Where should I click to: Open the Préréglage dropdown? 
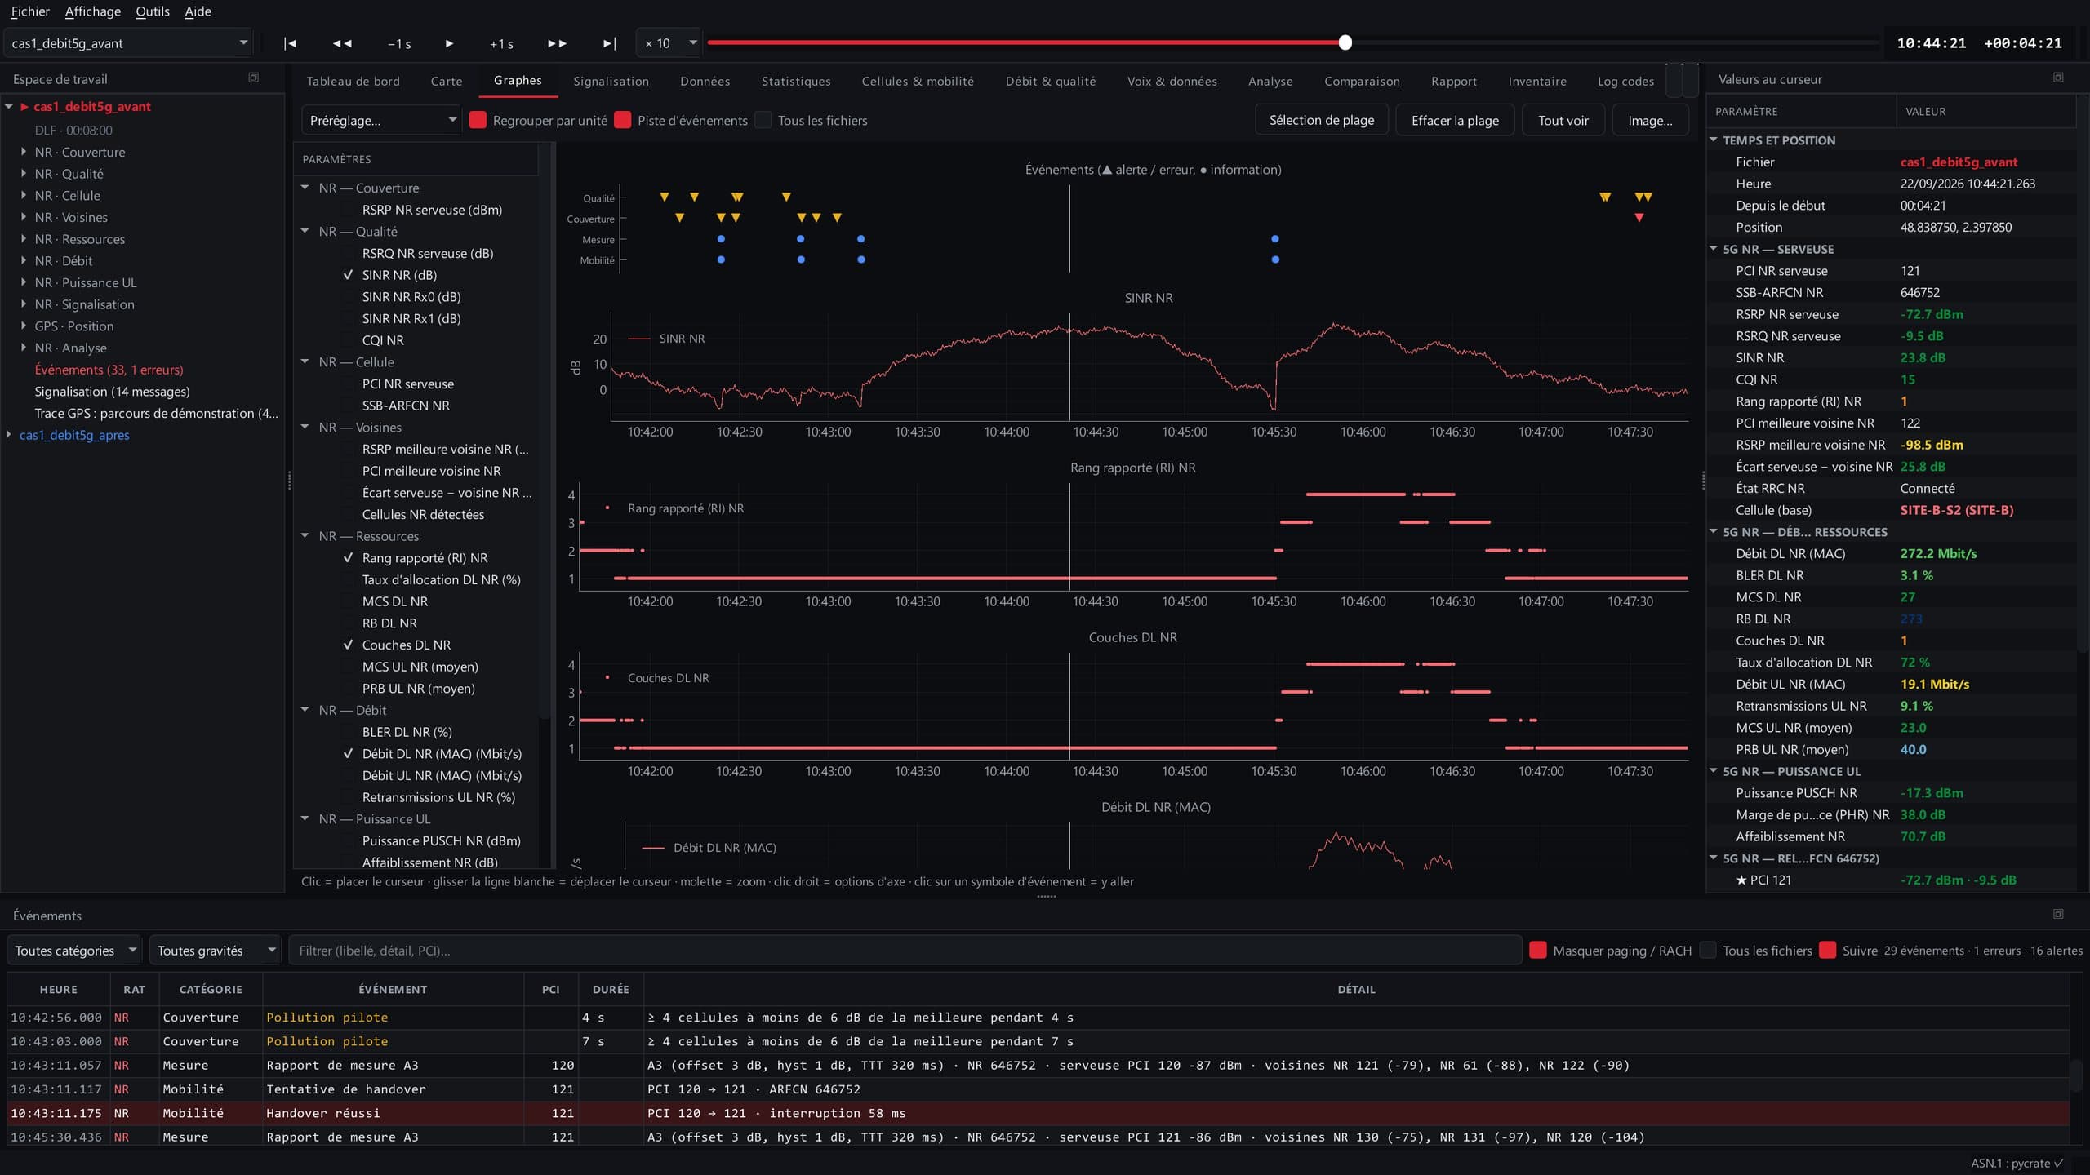tap(381, 120)
